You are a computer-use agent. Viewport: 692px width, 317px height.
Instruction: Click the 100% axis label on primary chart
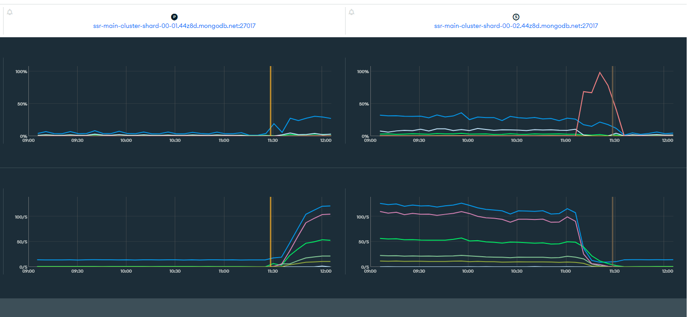click(21, 72)
